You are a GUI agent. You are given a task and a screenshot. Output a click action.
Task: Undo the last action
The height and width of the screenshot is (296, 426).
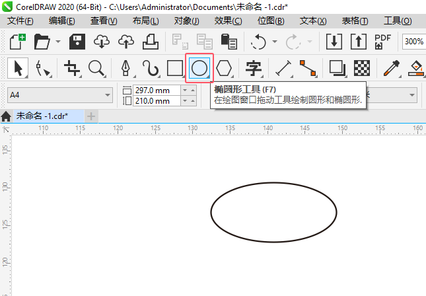point(258,42)
